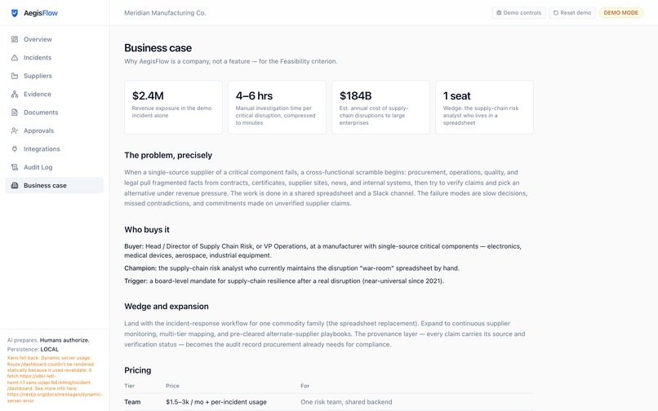Click the Suppliers folder icon

pos(15,76)
